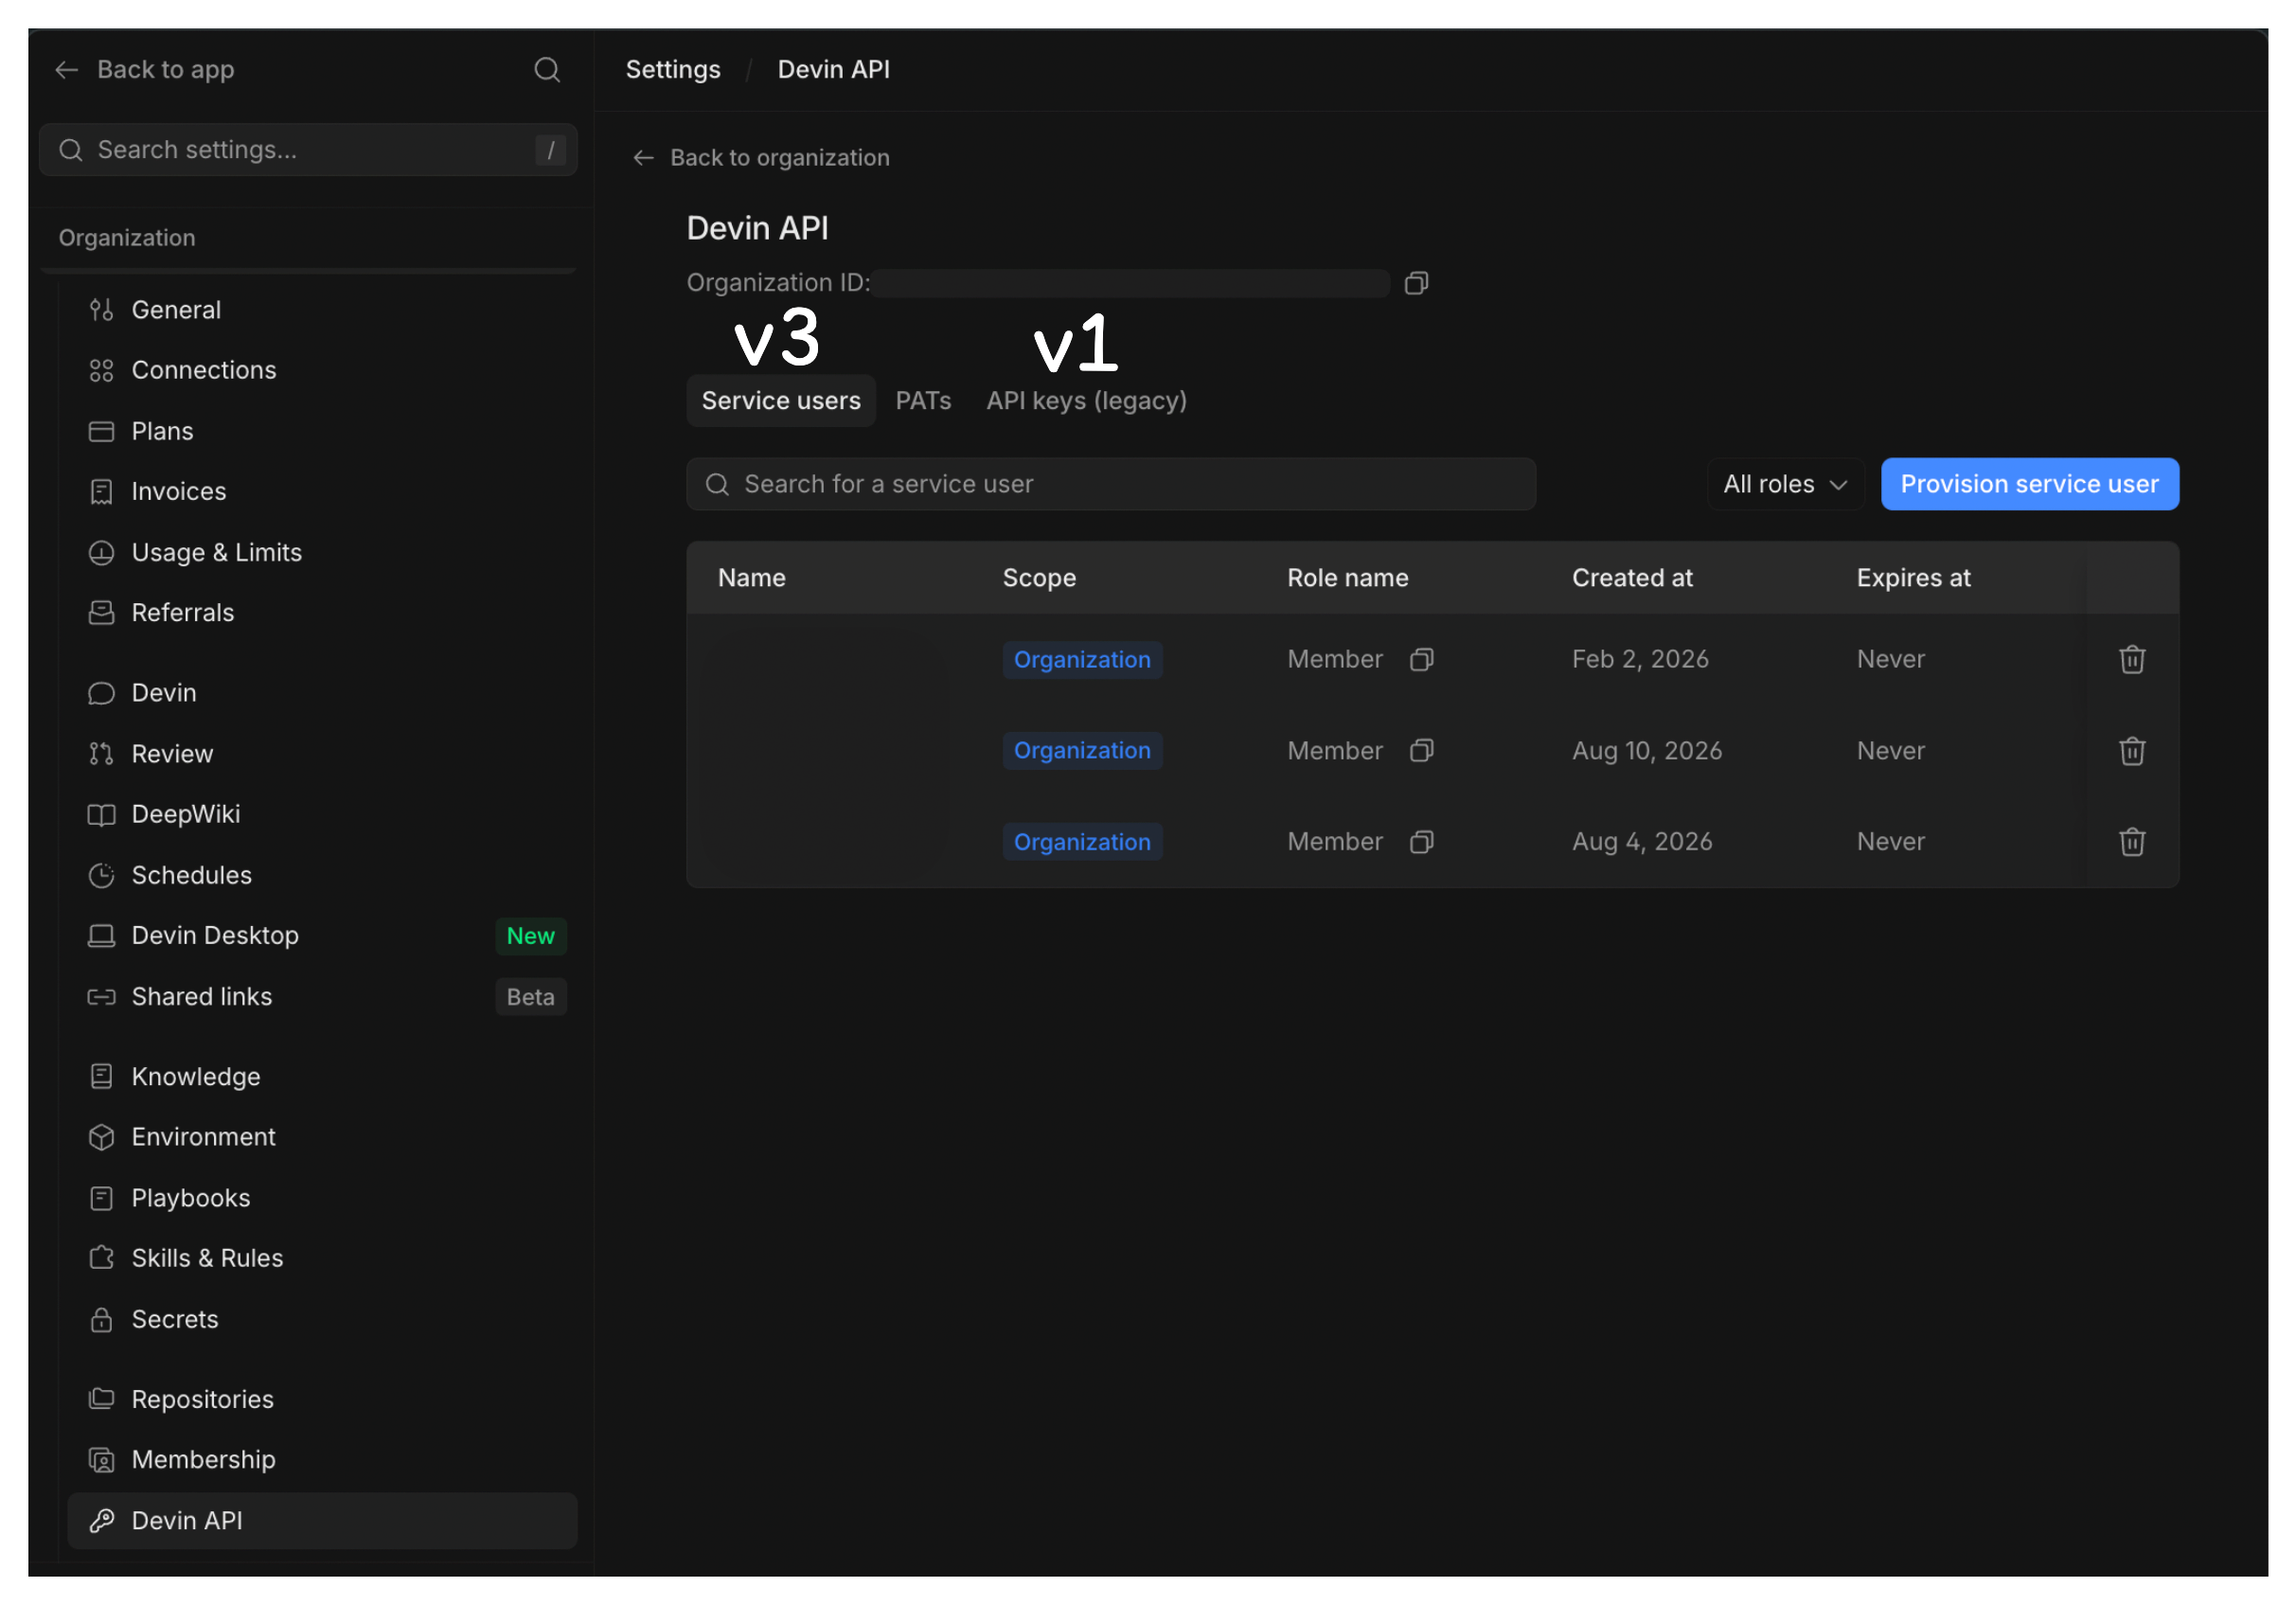
Task: Click the New badge next to Devin Desktop
Action: [530, 936]
